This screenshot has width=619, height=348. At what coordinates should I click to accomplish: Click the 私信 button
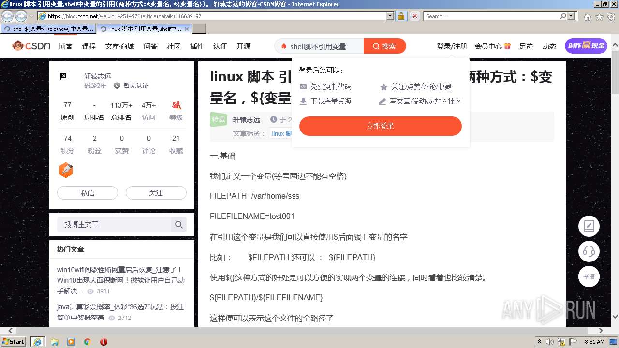pos(88,193)
